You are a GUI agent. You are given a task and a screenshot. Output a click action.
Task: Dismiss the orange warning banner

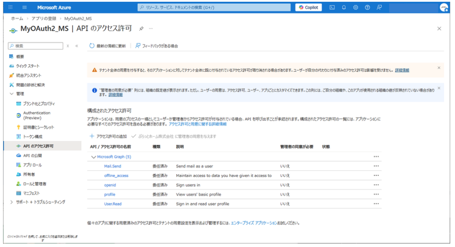(x=439, y=68)
